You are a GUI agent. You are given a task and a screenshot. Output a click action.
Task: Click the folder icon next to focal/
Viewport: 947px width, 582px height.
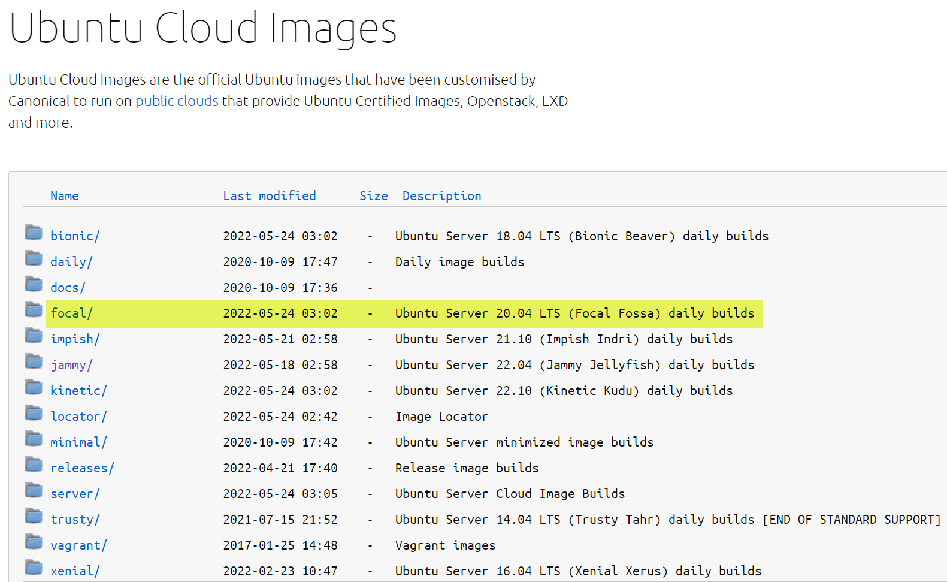point(34,310)
